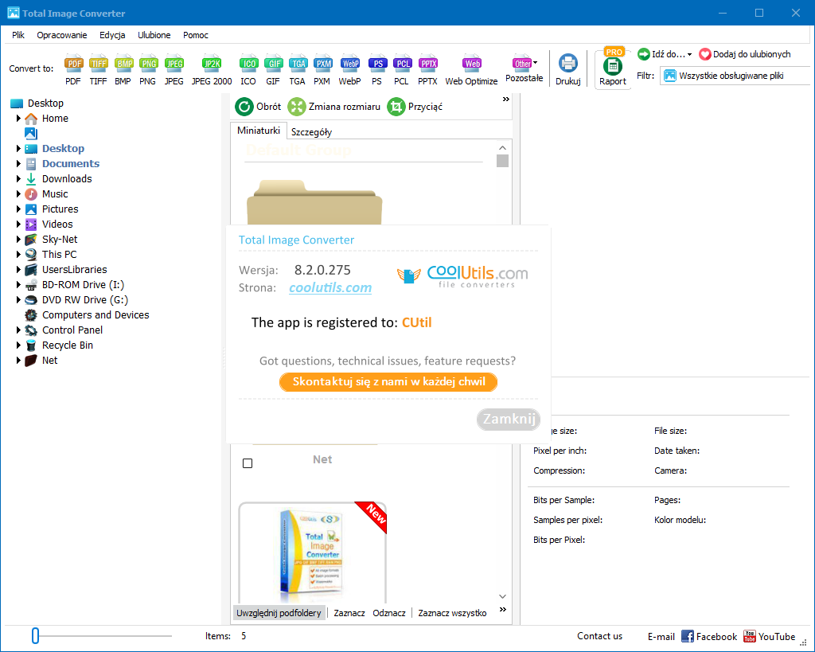This screenshot has height=652, width=815.
Task: Open coolutils.com website link
Action: pos(330,287)
